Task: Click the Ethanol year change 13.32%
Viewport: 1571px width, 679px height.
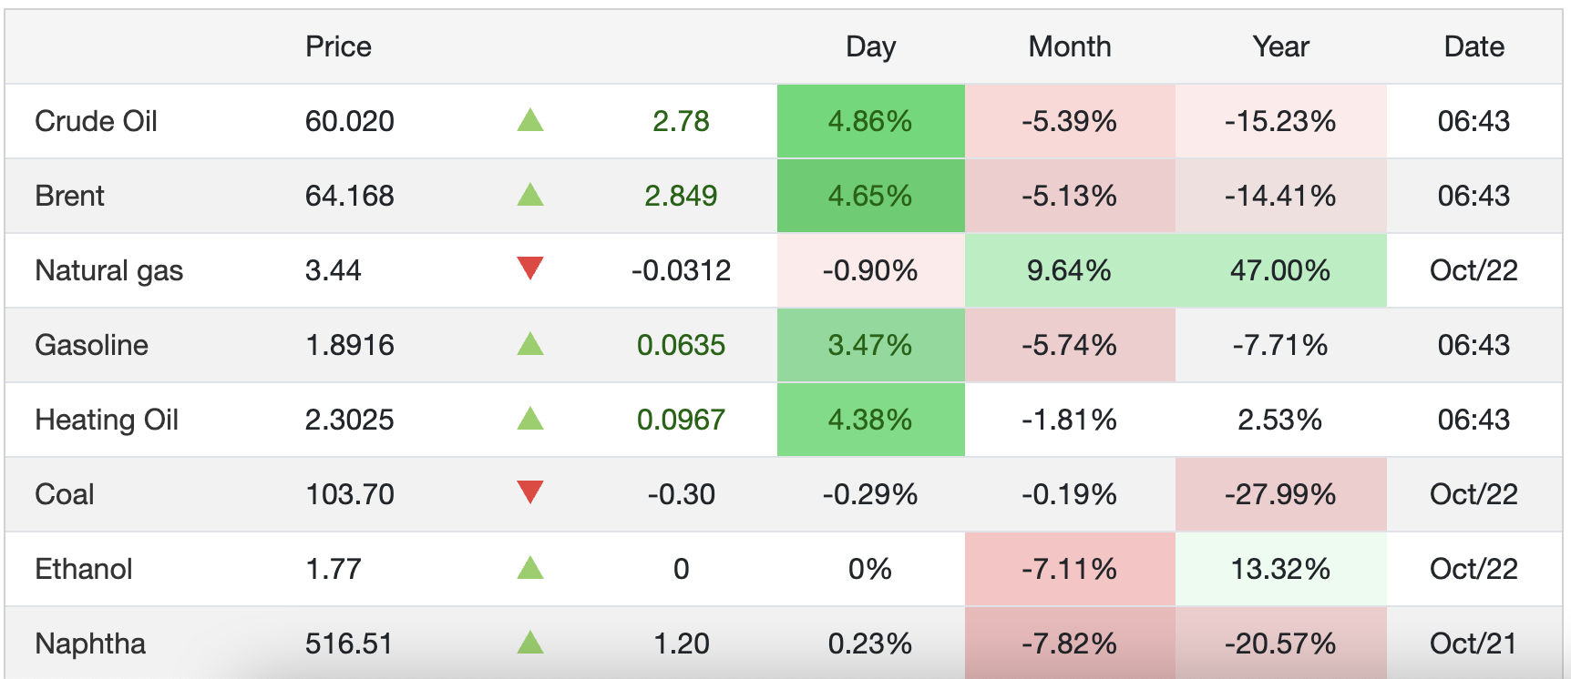Action: pyautogui.click(x=1280, y=569)
